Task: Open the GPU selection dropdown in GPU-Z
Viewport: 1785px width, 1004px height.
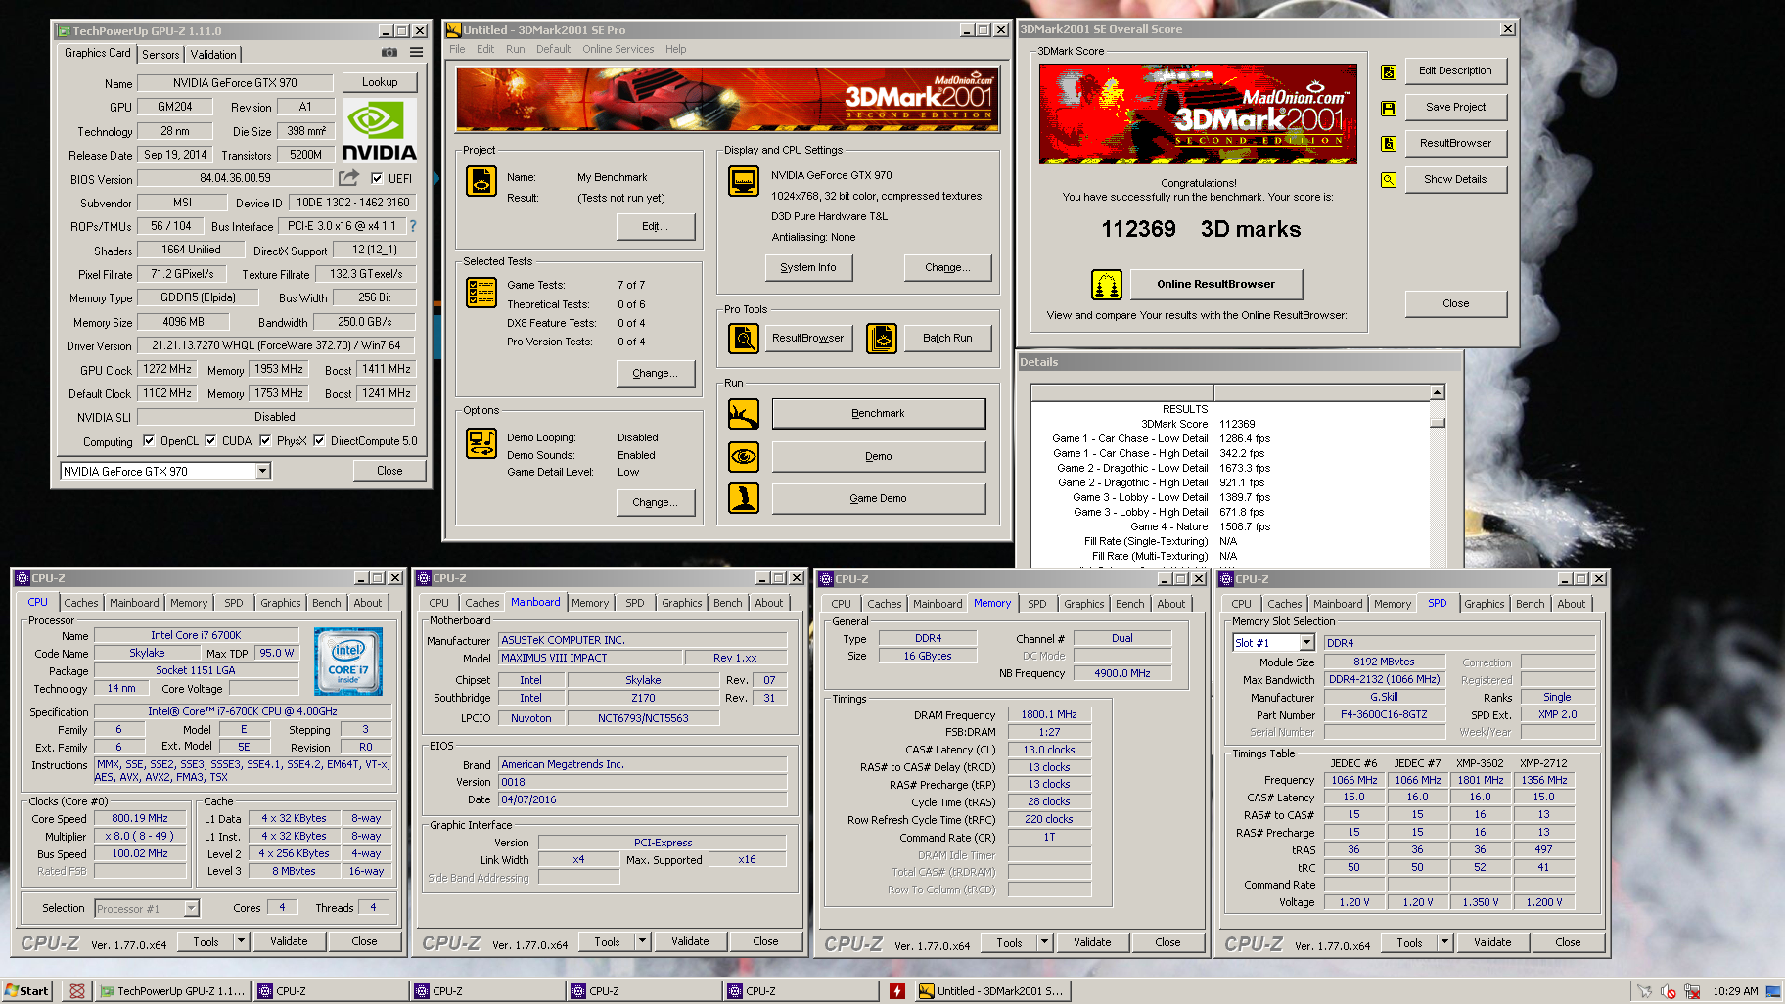Action: tap(262, 472)
